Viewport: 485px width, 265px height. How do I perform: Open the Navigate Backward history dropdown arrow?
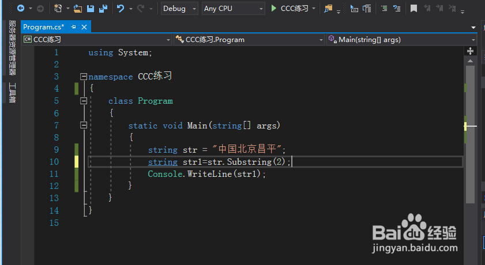point(31,9)
